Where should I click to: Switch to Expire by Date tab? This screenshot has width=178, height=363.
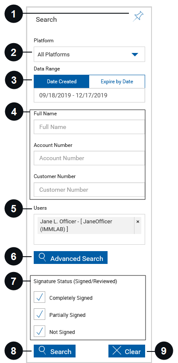tap(117, 82)
